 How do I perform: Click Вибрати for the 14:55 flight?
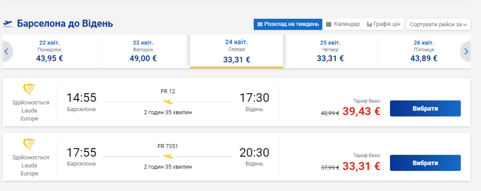point(425,109)
